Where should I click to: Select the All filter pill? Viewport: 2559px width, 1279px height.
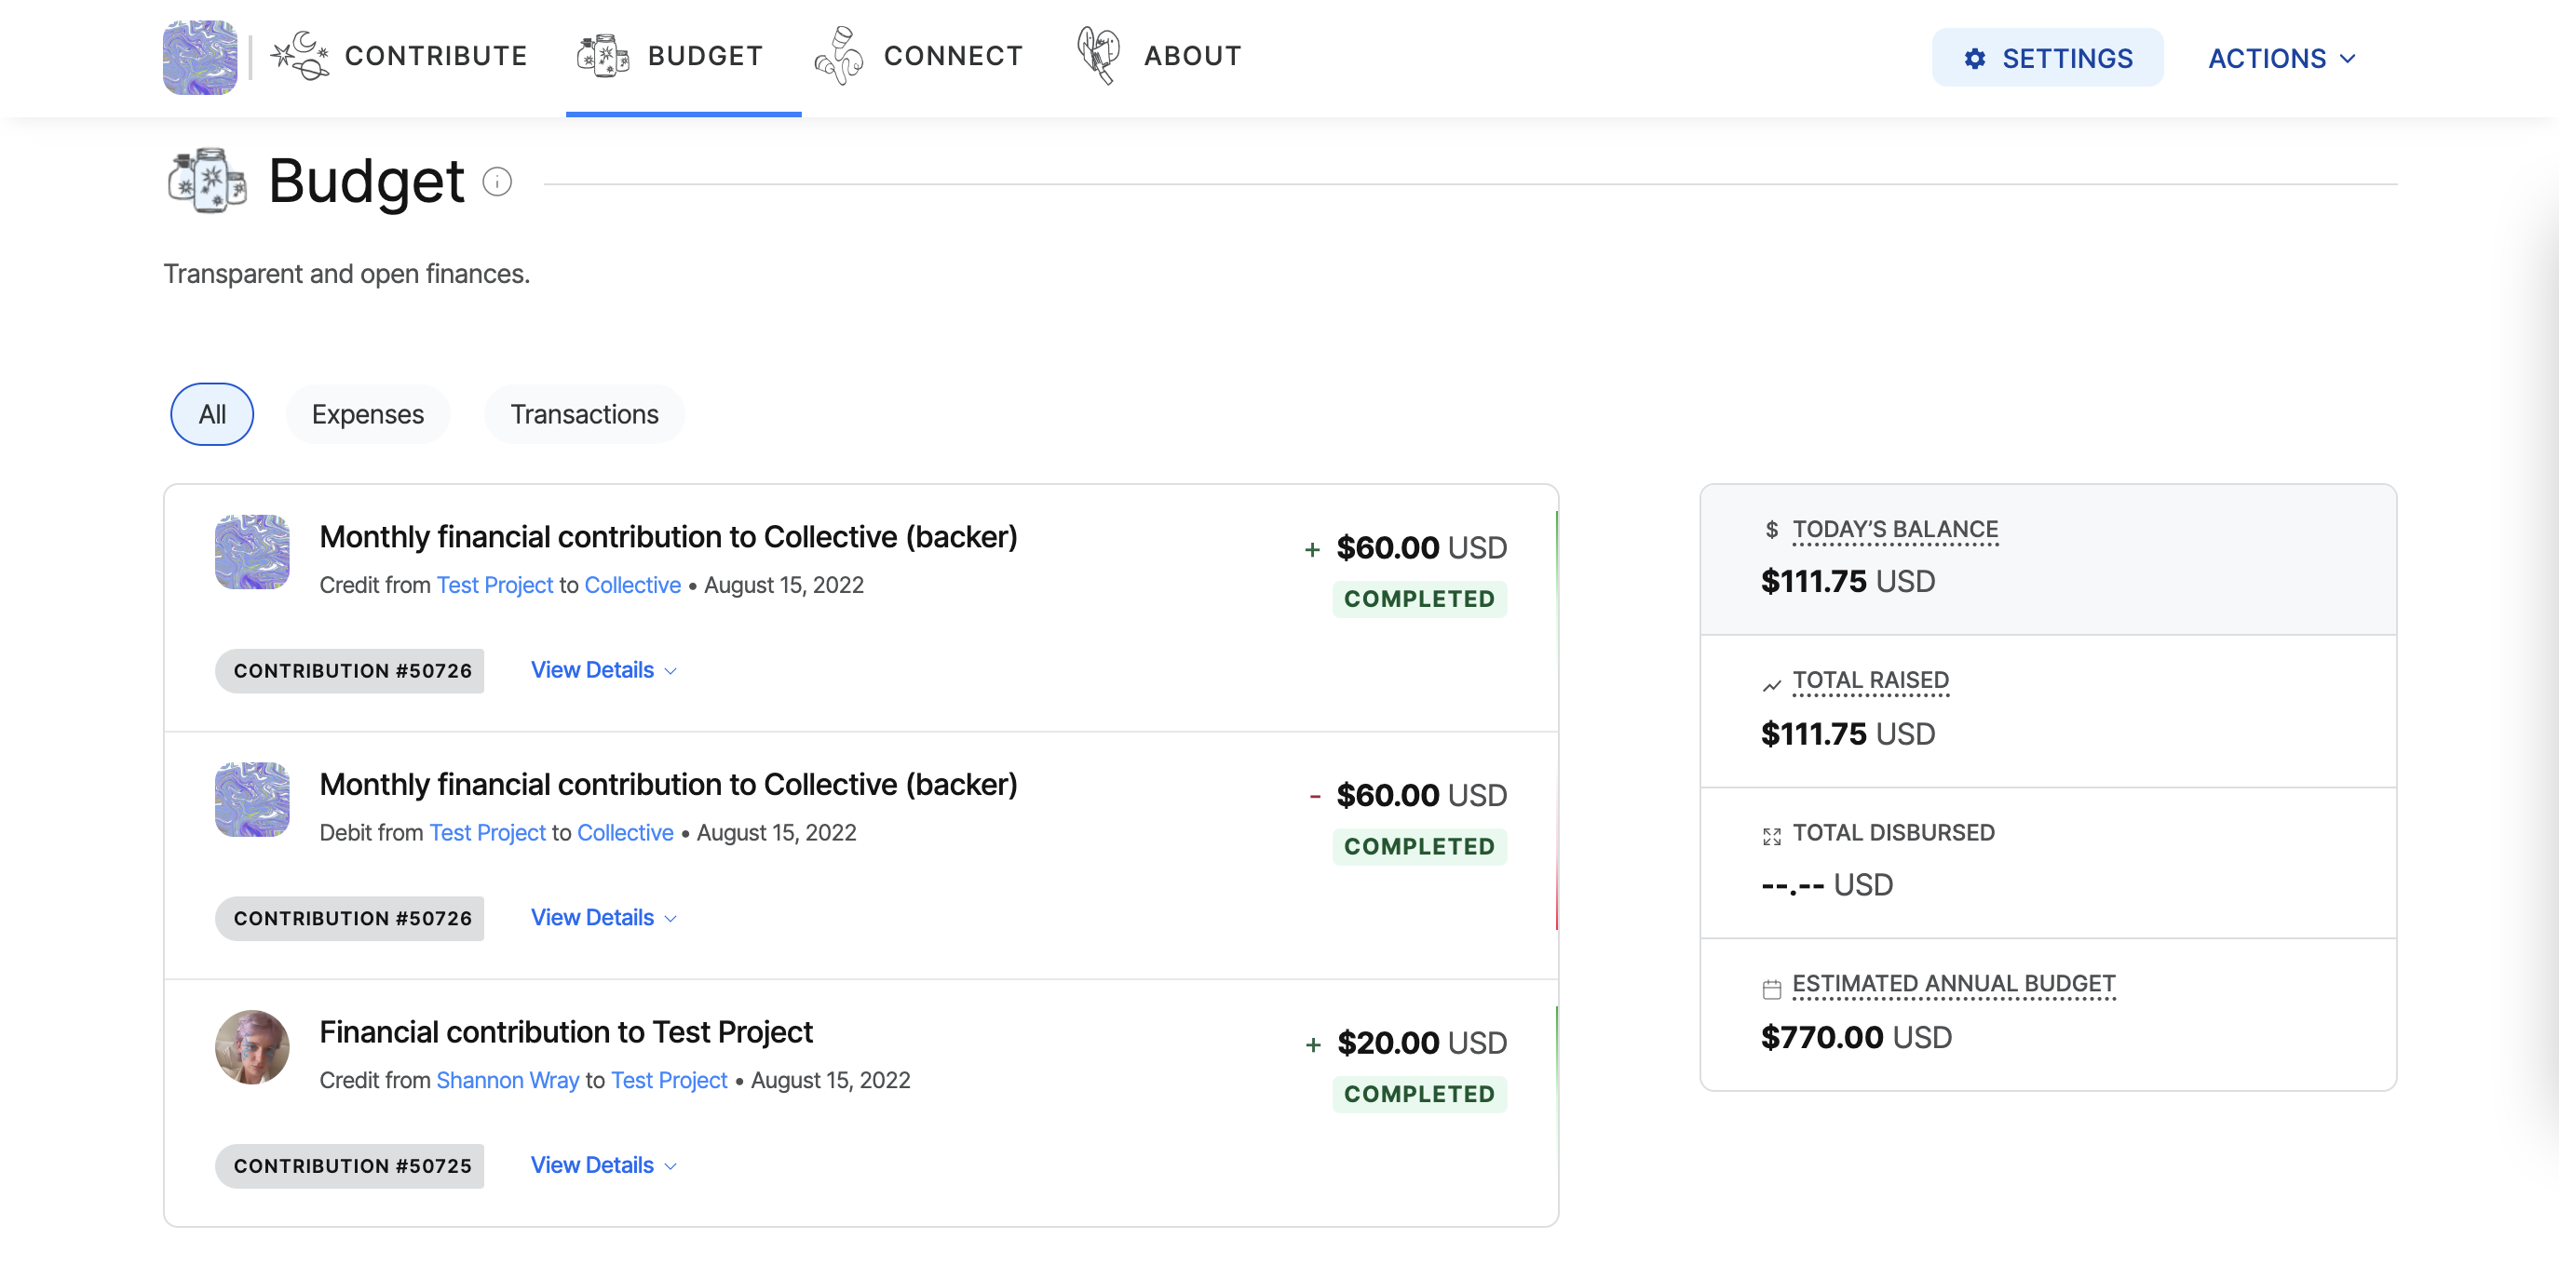[211, 414]
